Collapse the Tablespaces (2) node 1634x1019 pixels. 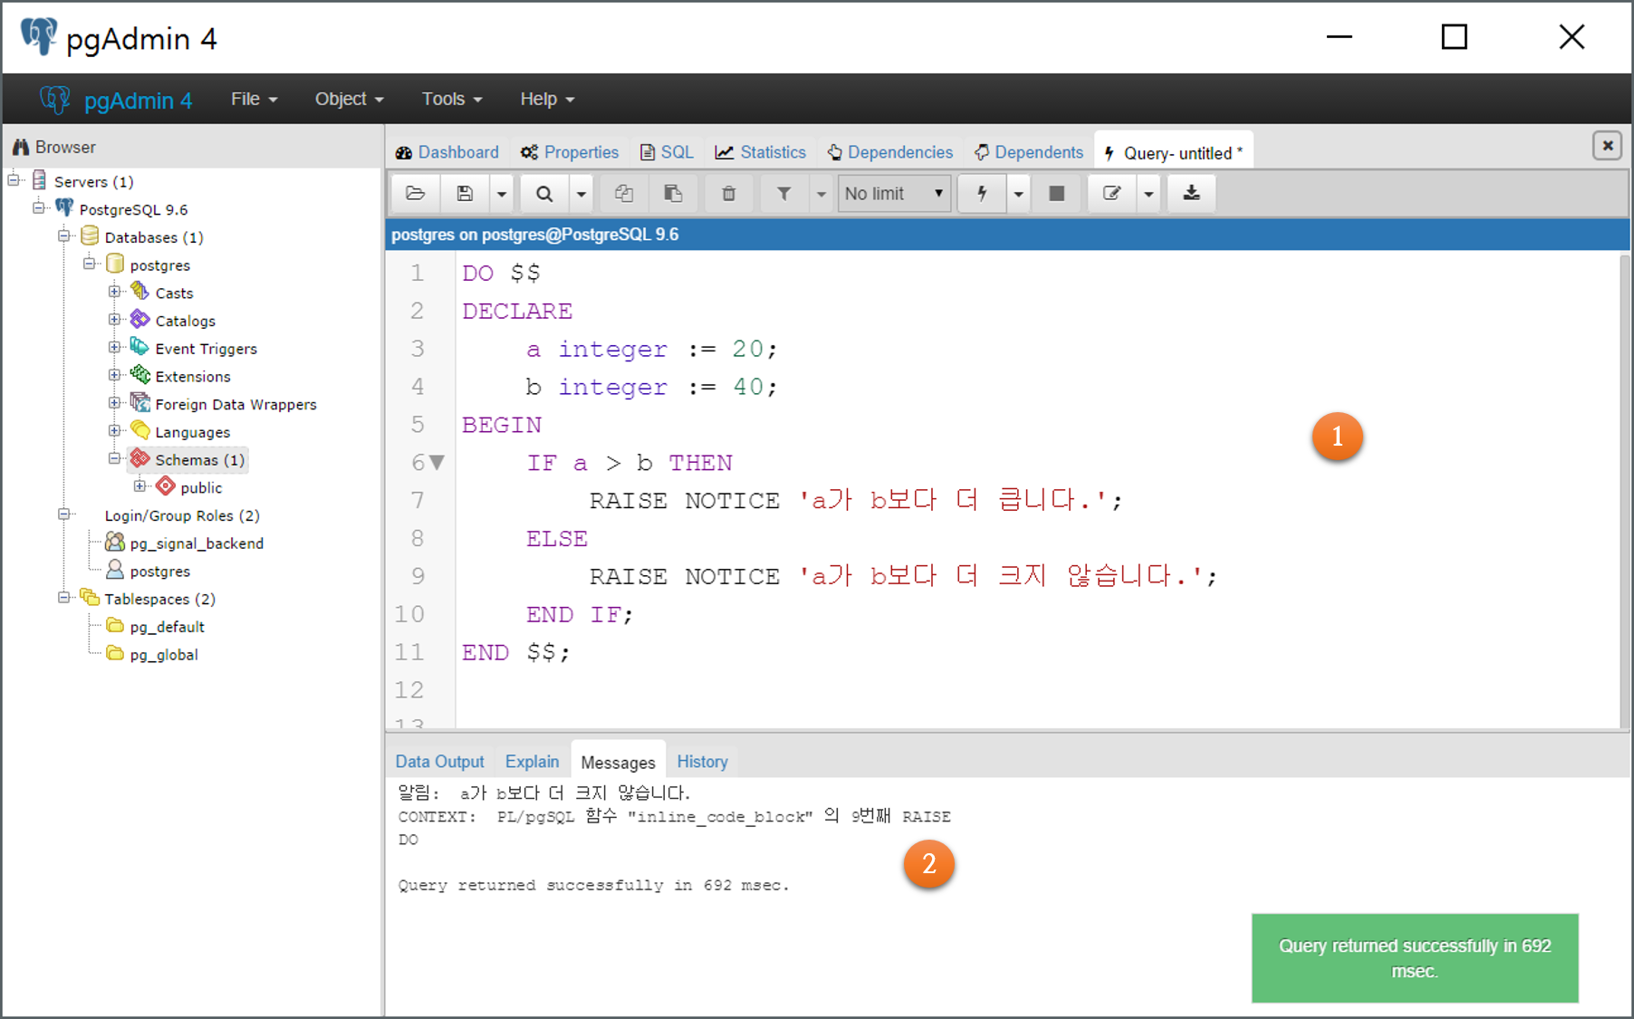pos(64,598)
